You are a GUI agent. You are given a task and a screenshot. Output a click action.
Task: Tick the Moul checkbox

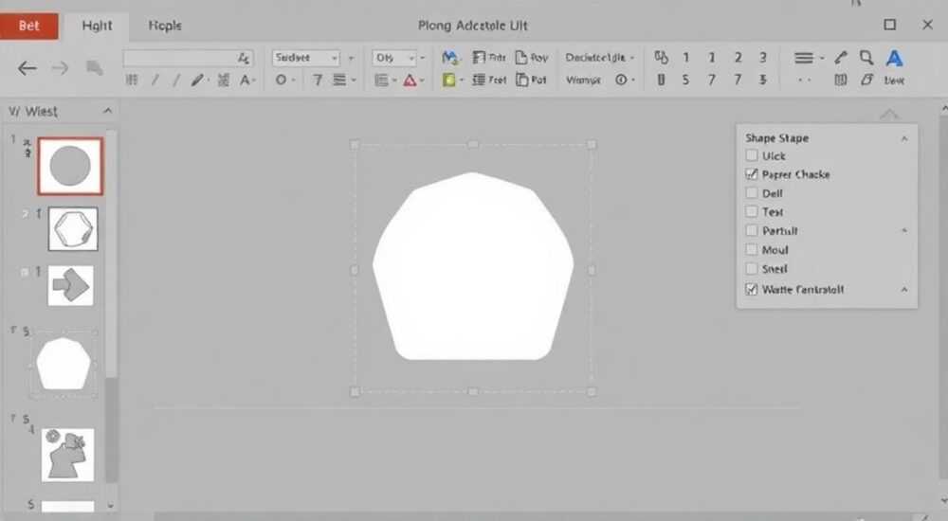[752, 250]
